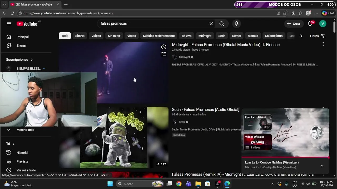Open options menu for Midnvght video

(x=323, y=44)
